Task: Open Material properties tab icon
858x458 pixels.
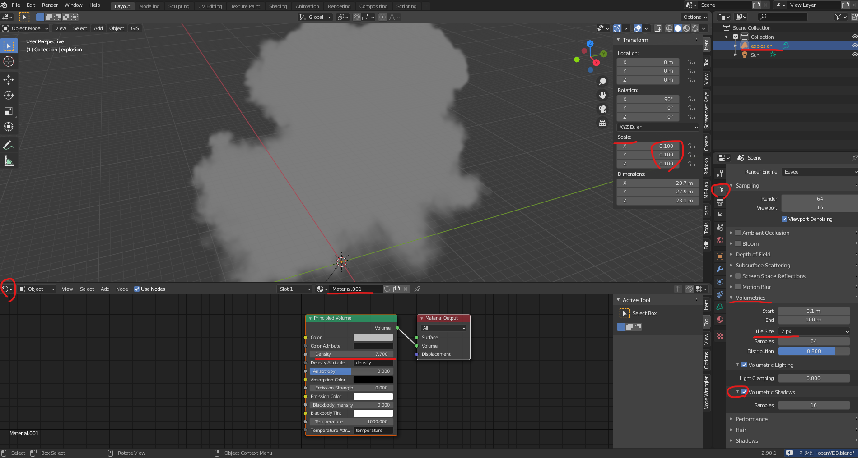Action: (720, 320)
